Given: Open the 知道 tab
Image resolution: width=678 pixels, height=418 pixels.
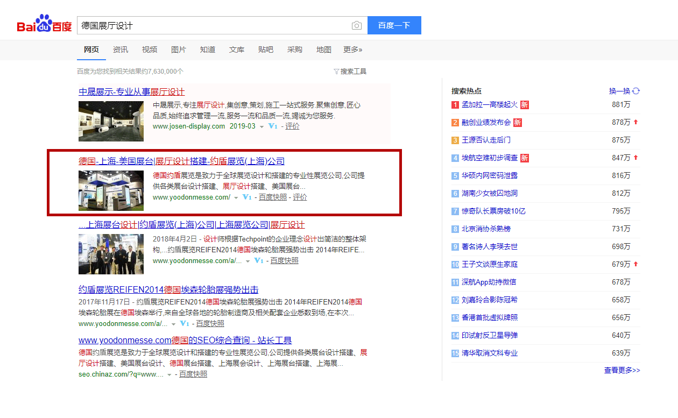Looking at the screenshot, I should pos(208,49).
